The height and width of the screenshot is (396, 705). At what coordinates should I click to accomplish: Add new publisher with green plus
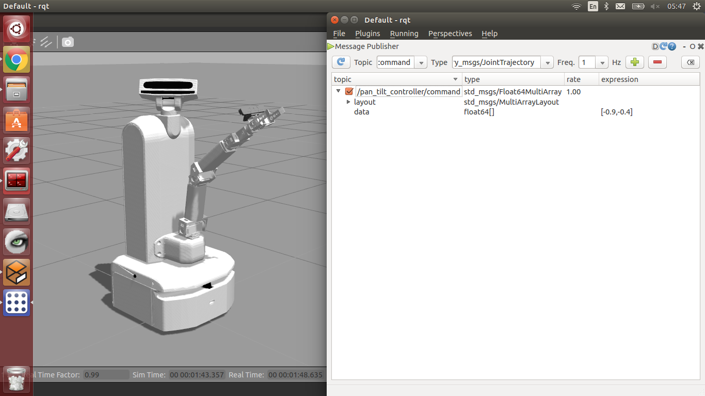click(x=635, y=62)
